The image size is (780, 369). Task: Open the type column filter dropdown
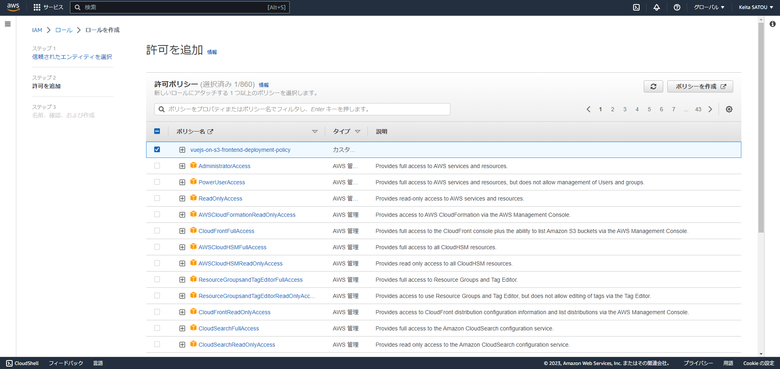point(358,132)
